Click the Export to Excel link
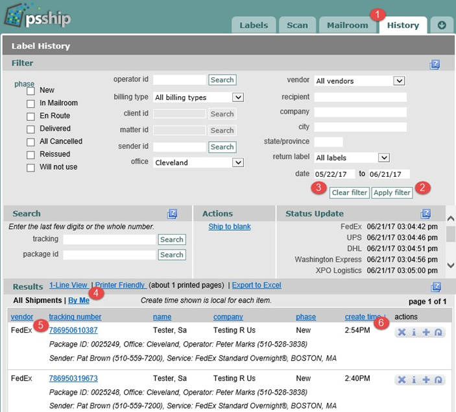456x412 pixels. tap(256, 285)
